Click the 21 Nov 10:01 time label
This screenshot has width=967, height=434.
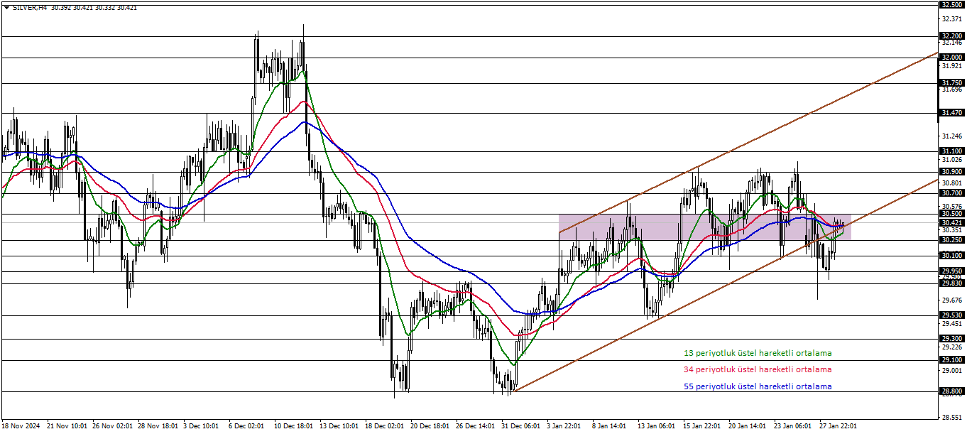[67, 426]
